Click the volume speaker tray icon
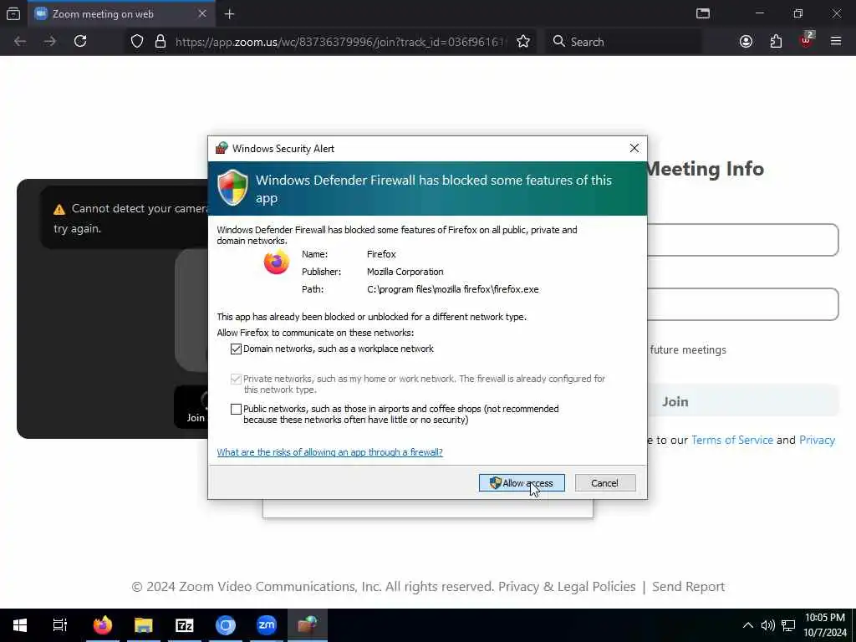The image size is (856, 642). tap(767, 625)
